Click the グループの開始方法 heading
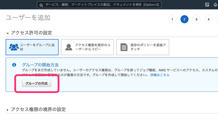The width and height of the screenshot is (218, 131). click(40, 65)
